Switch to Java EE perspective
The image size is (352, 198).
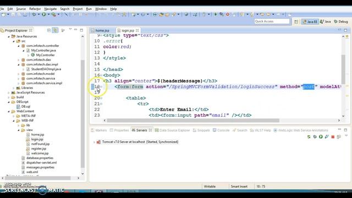pos(310,22)
